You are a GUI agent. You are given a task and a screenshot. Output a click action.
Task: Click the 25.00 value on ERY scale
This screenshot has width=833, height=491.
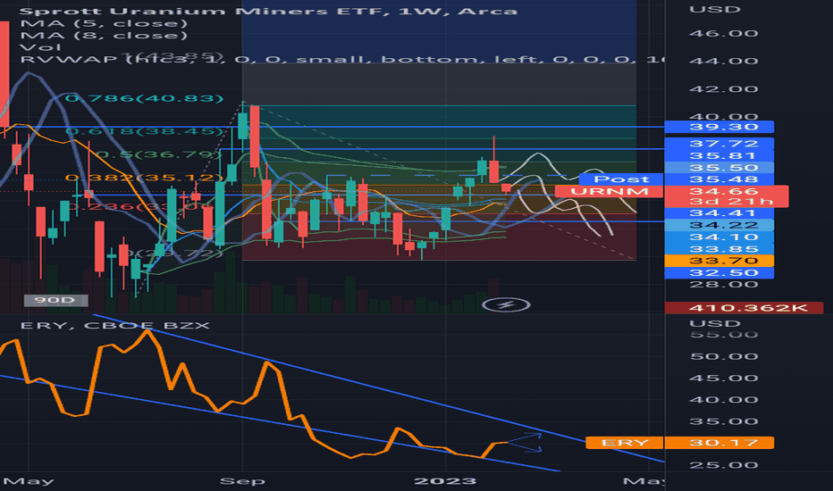724,465
